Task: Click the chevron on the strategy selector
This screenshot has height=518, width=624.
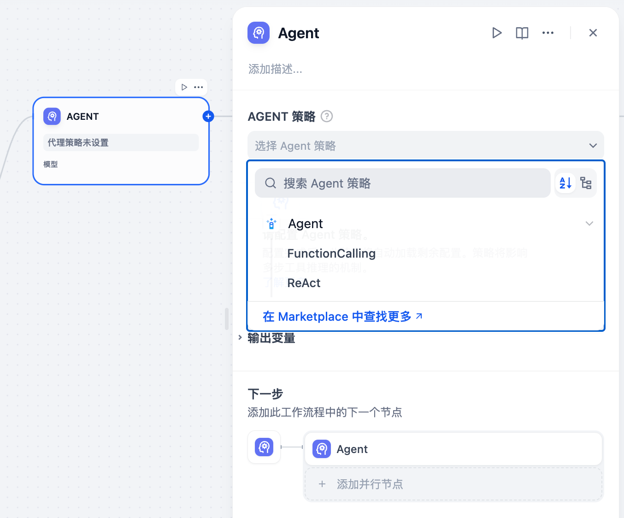Action: pyautogui.click(x=593, y=146)
